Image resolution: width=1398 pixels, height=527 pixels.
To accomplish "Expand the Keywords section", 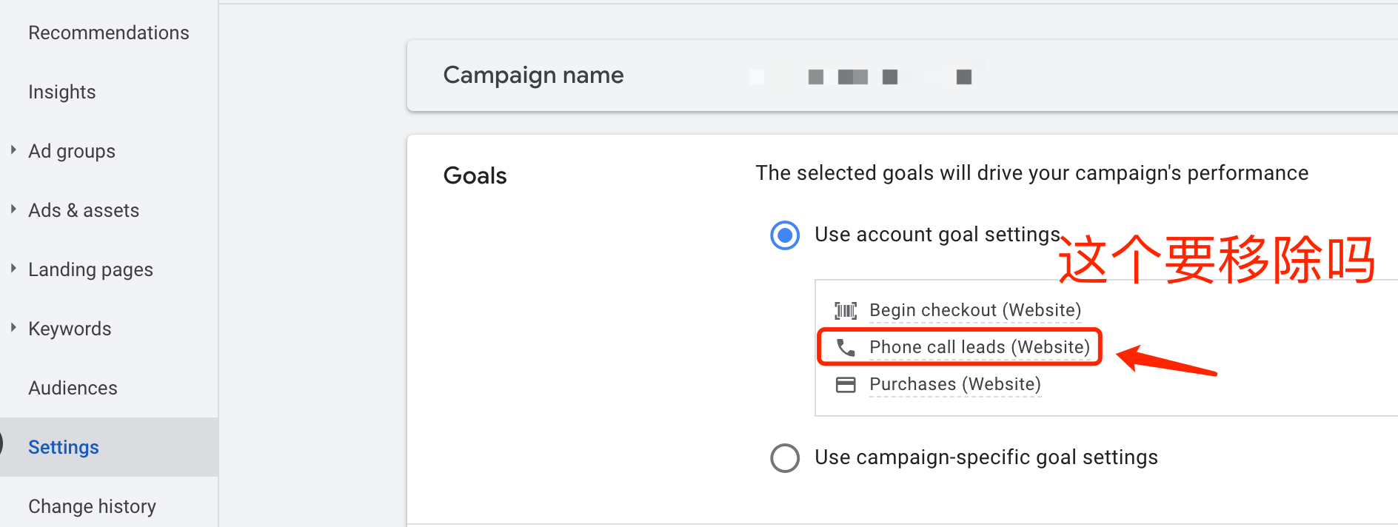I will (x=13, y=328).
